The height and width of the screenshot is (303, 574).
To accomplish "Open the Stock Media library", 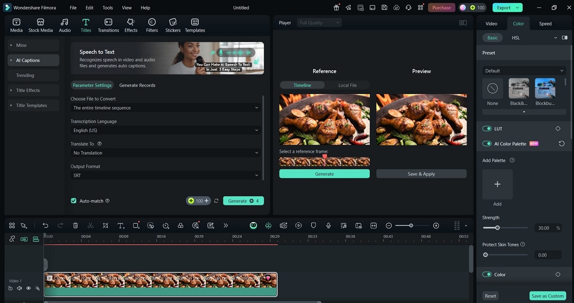I will pos(41,25).
